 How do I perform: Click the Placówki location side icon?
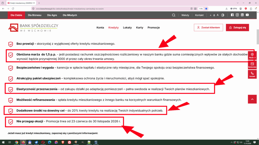coord(252,56)
